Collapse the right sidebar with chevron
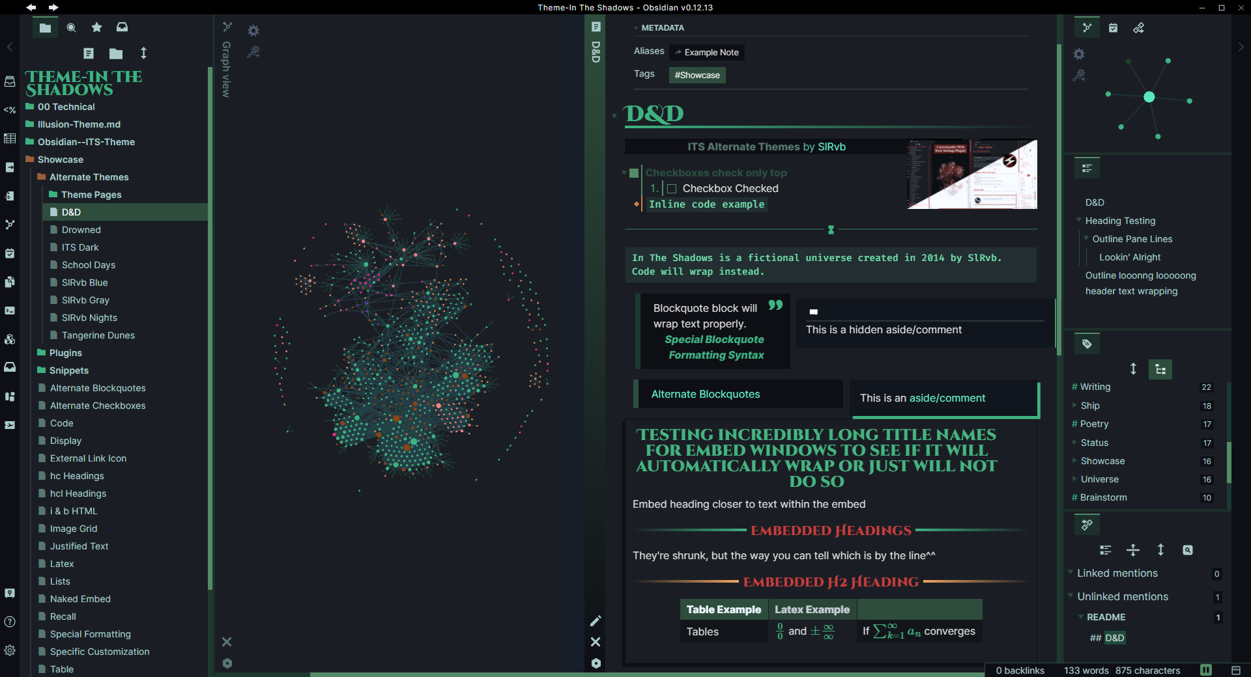 tap(1241, 47)
